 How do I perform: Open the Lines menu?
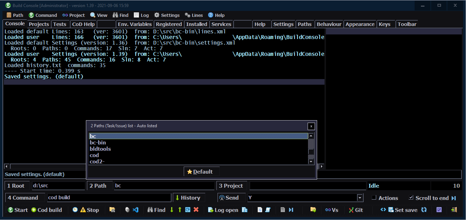[x=194, y=15]
